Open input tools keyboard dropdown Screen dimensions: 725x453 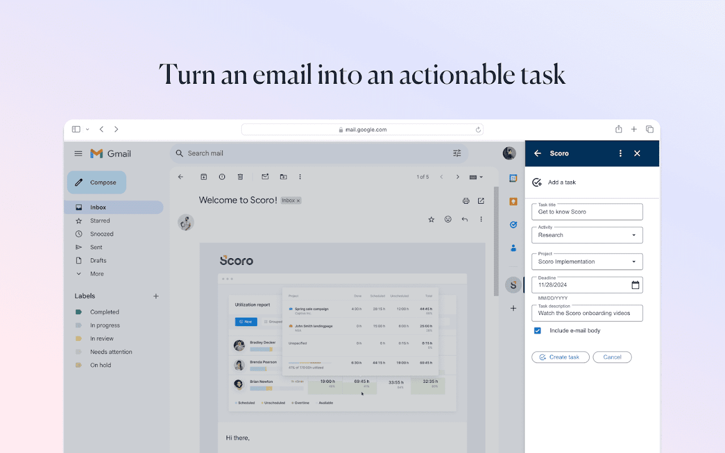pyautogui.click(x=476, y=177)
